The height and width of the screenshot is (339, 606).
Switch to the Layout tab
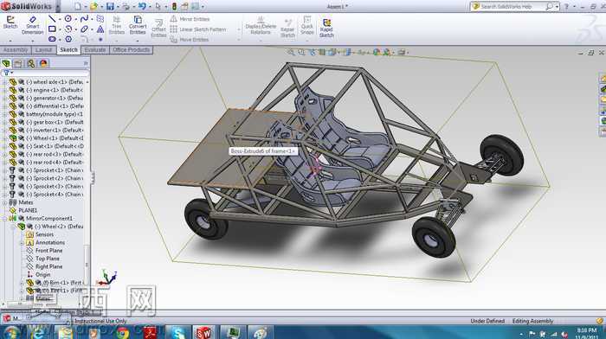[x=43, y=50]
